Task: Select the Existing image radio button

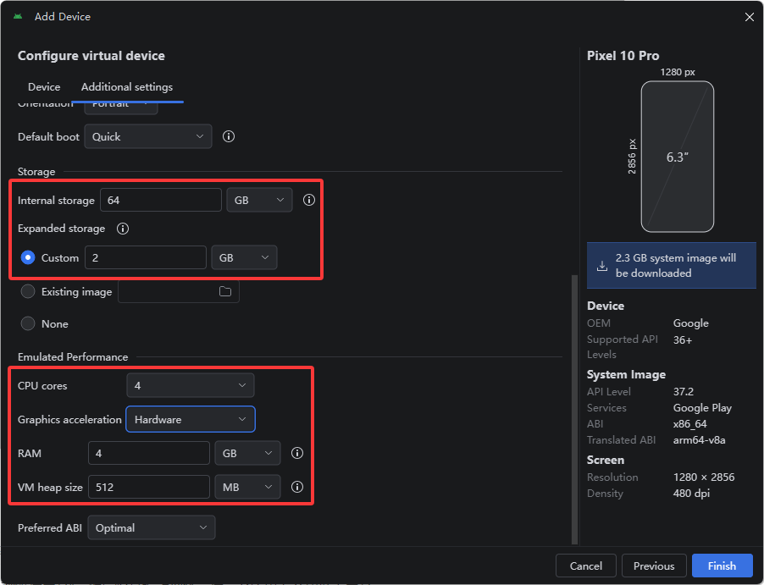Action: [x=28, y=291]
